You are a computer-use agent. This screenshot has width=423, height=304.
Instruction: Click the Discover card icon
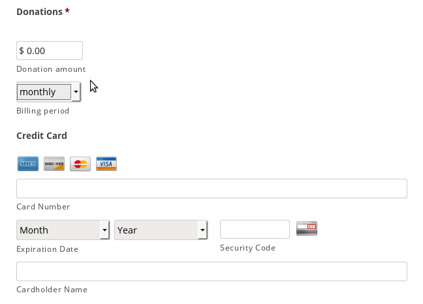coord(54,164)
